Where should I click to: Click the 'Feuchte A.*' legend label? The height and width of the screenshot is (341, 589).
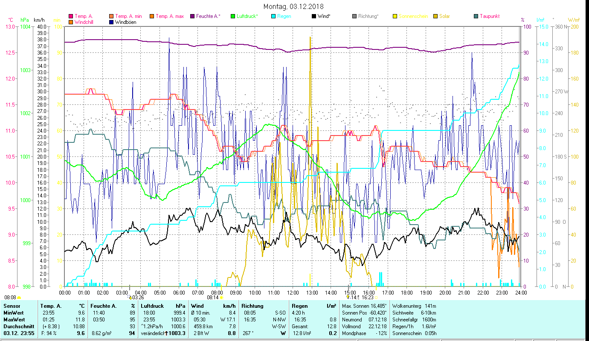click(x=208, y=17)
